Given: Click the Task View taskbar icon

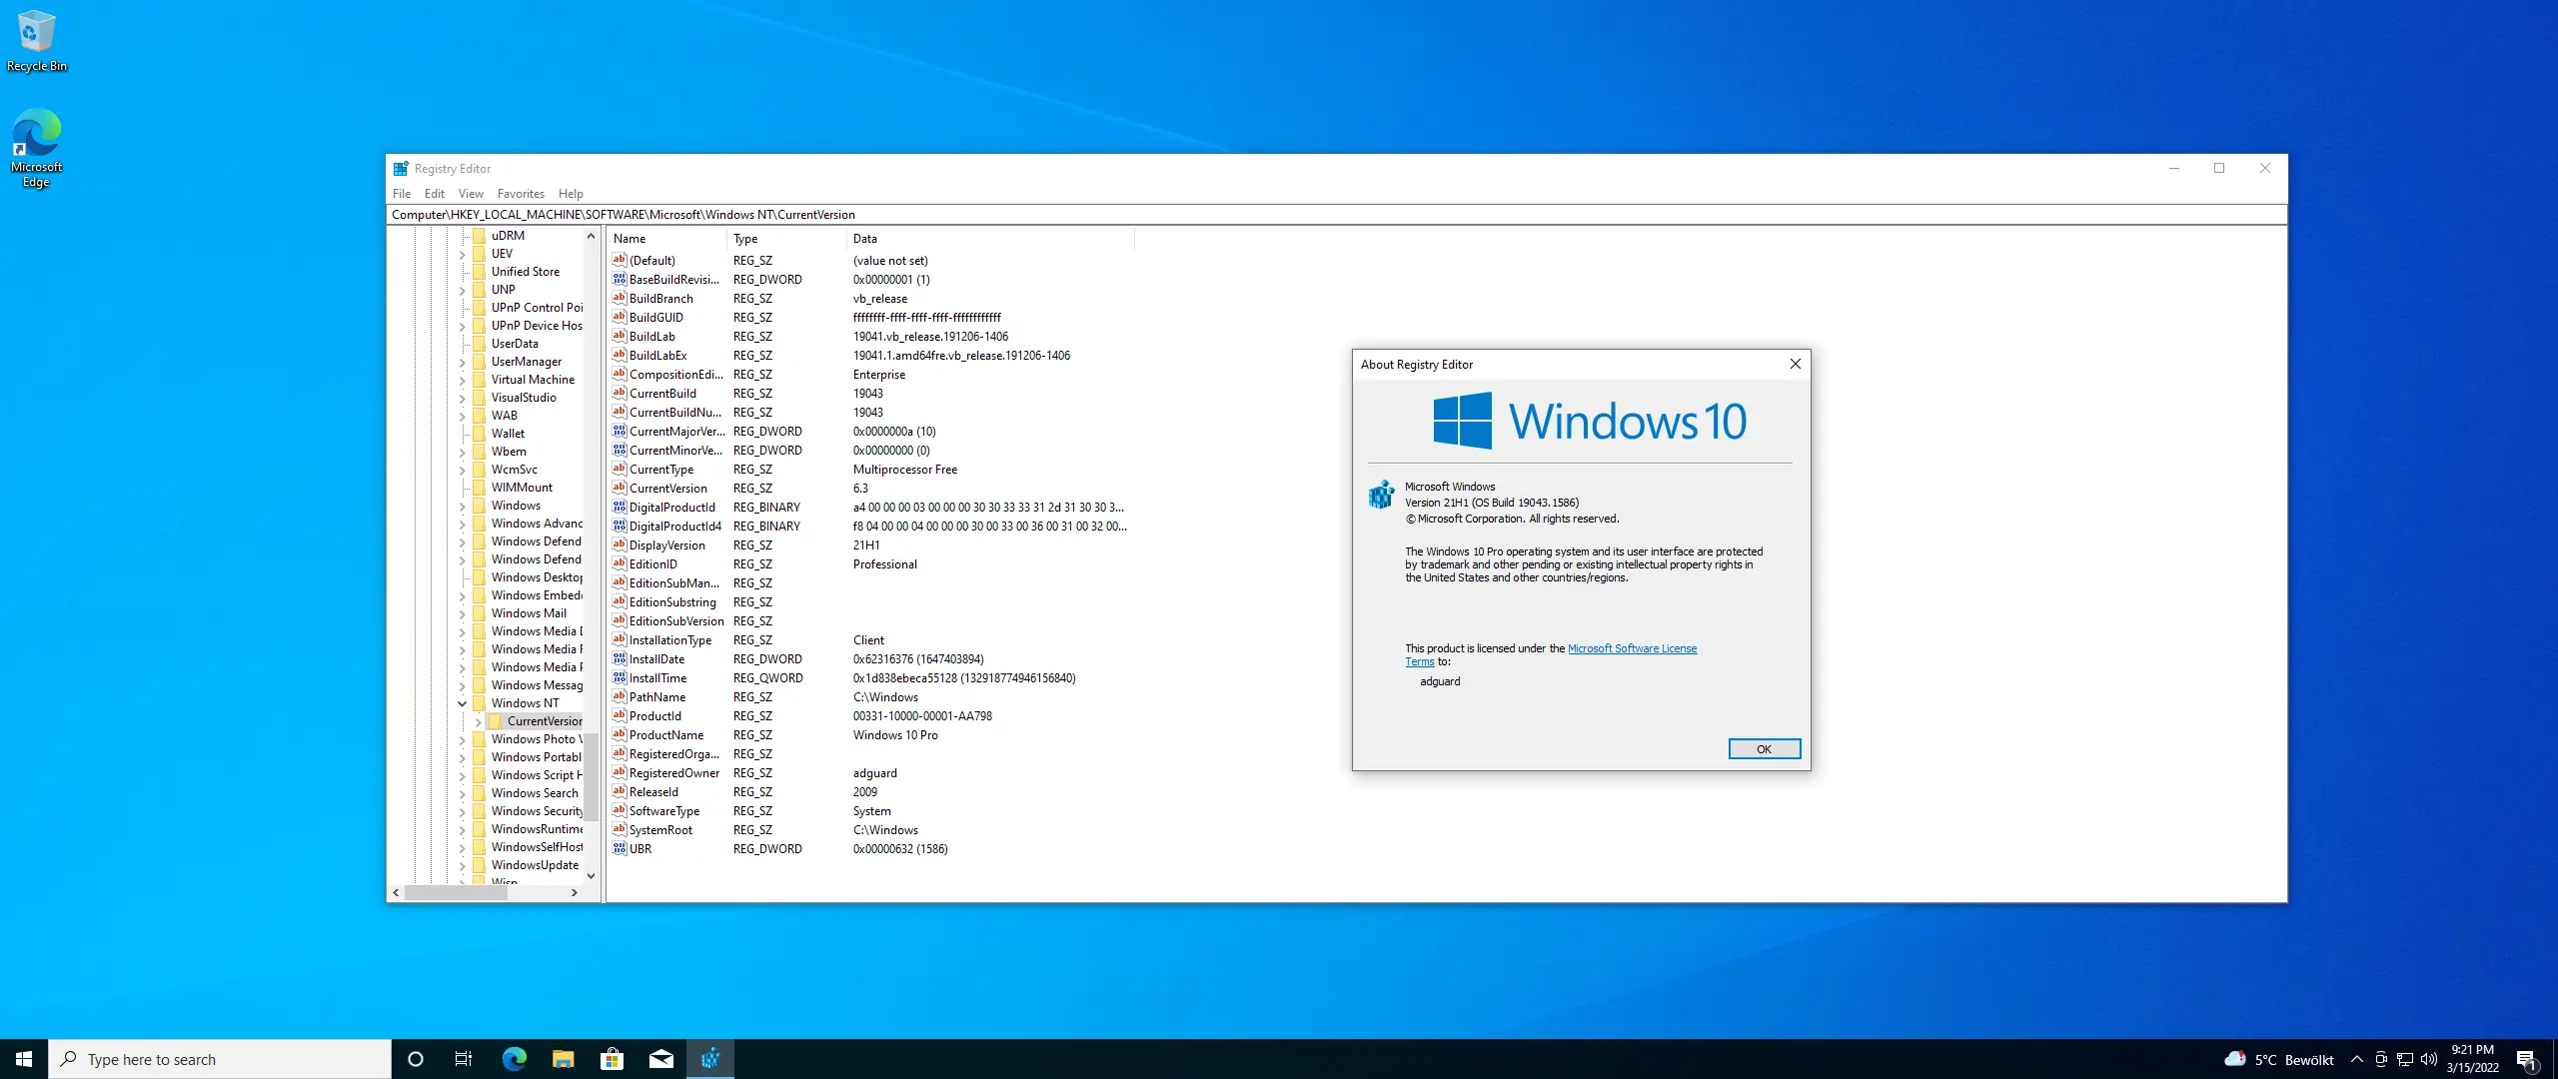Looking at the screenshot, I should pyautogui.click(x=464, y=1059).
